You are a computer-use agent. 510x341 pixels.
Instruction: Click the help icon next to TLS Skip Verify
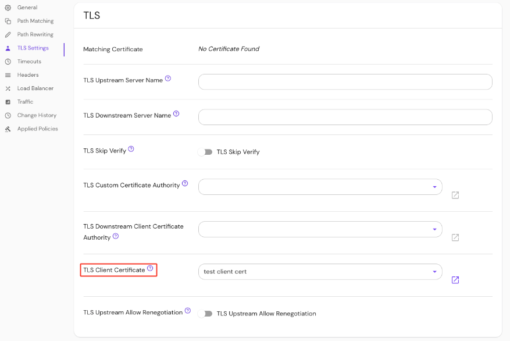131,149
